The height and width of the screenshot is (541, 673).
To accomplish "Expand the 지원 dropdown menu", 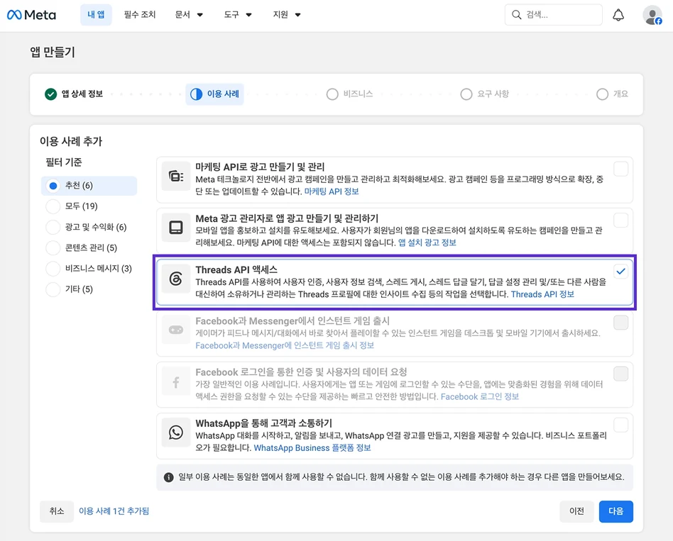I will 286,15.
